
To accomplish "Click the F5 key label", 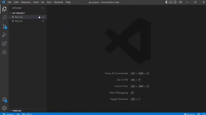I will [x=132, y=93].
